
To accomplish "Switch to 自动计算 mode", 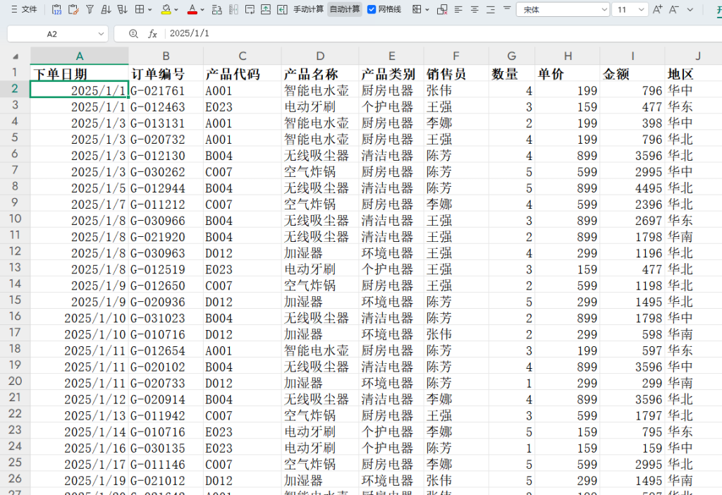I will click(345, 9).
